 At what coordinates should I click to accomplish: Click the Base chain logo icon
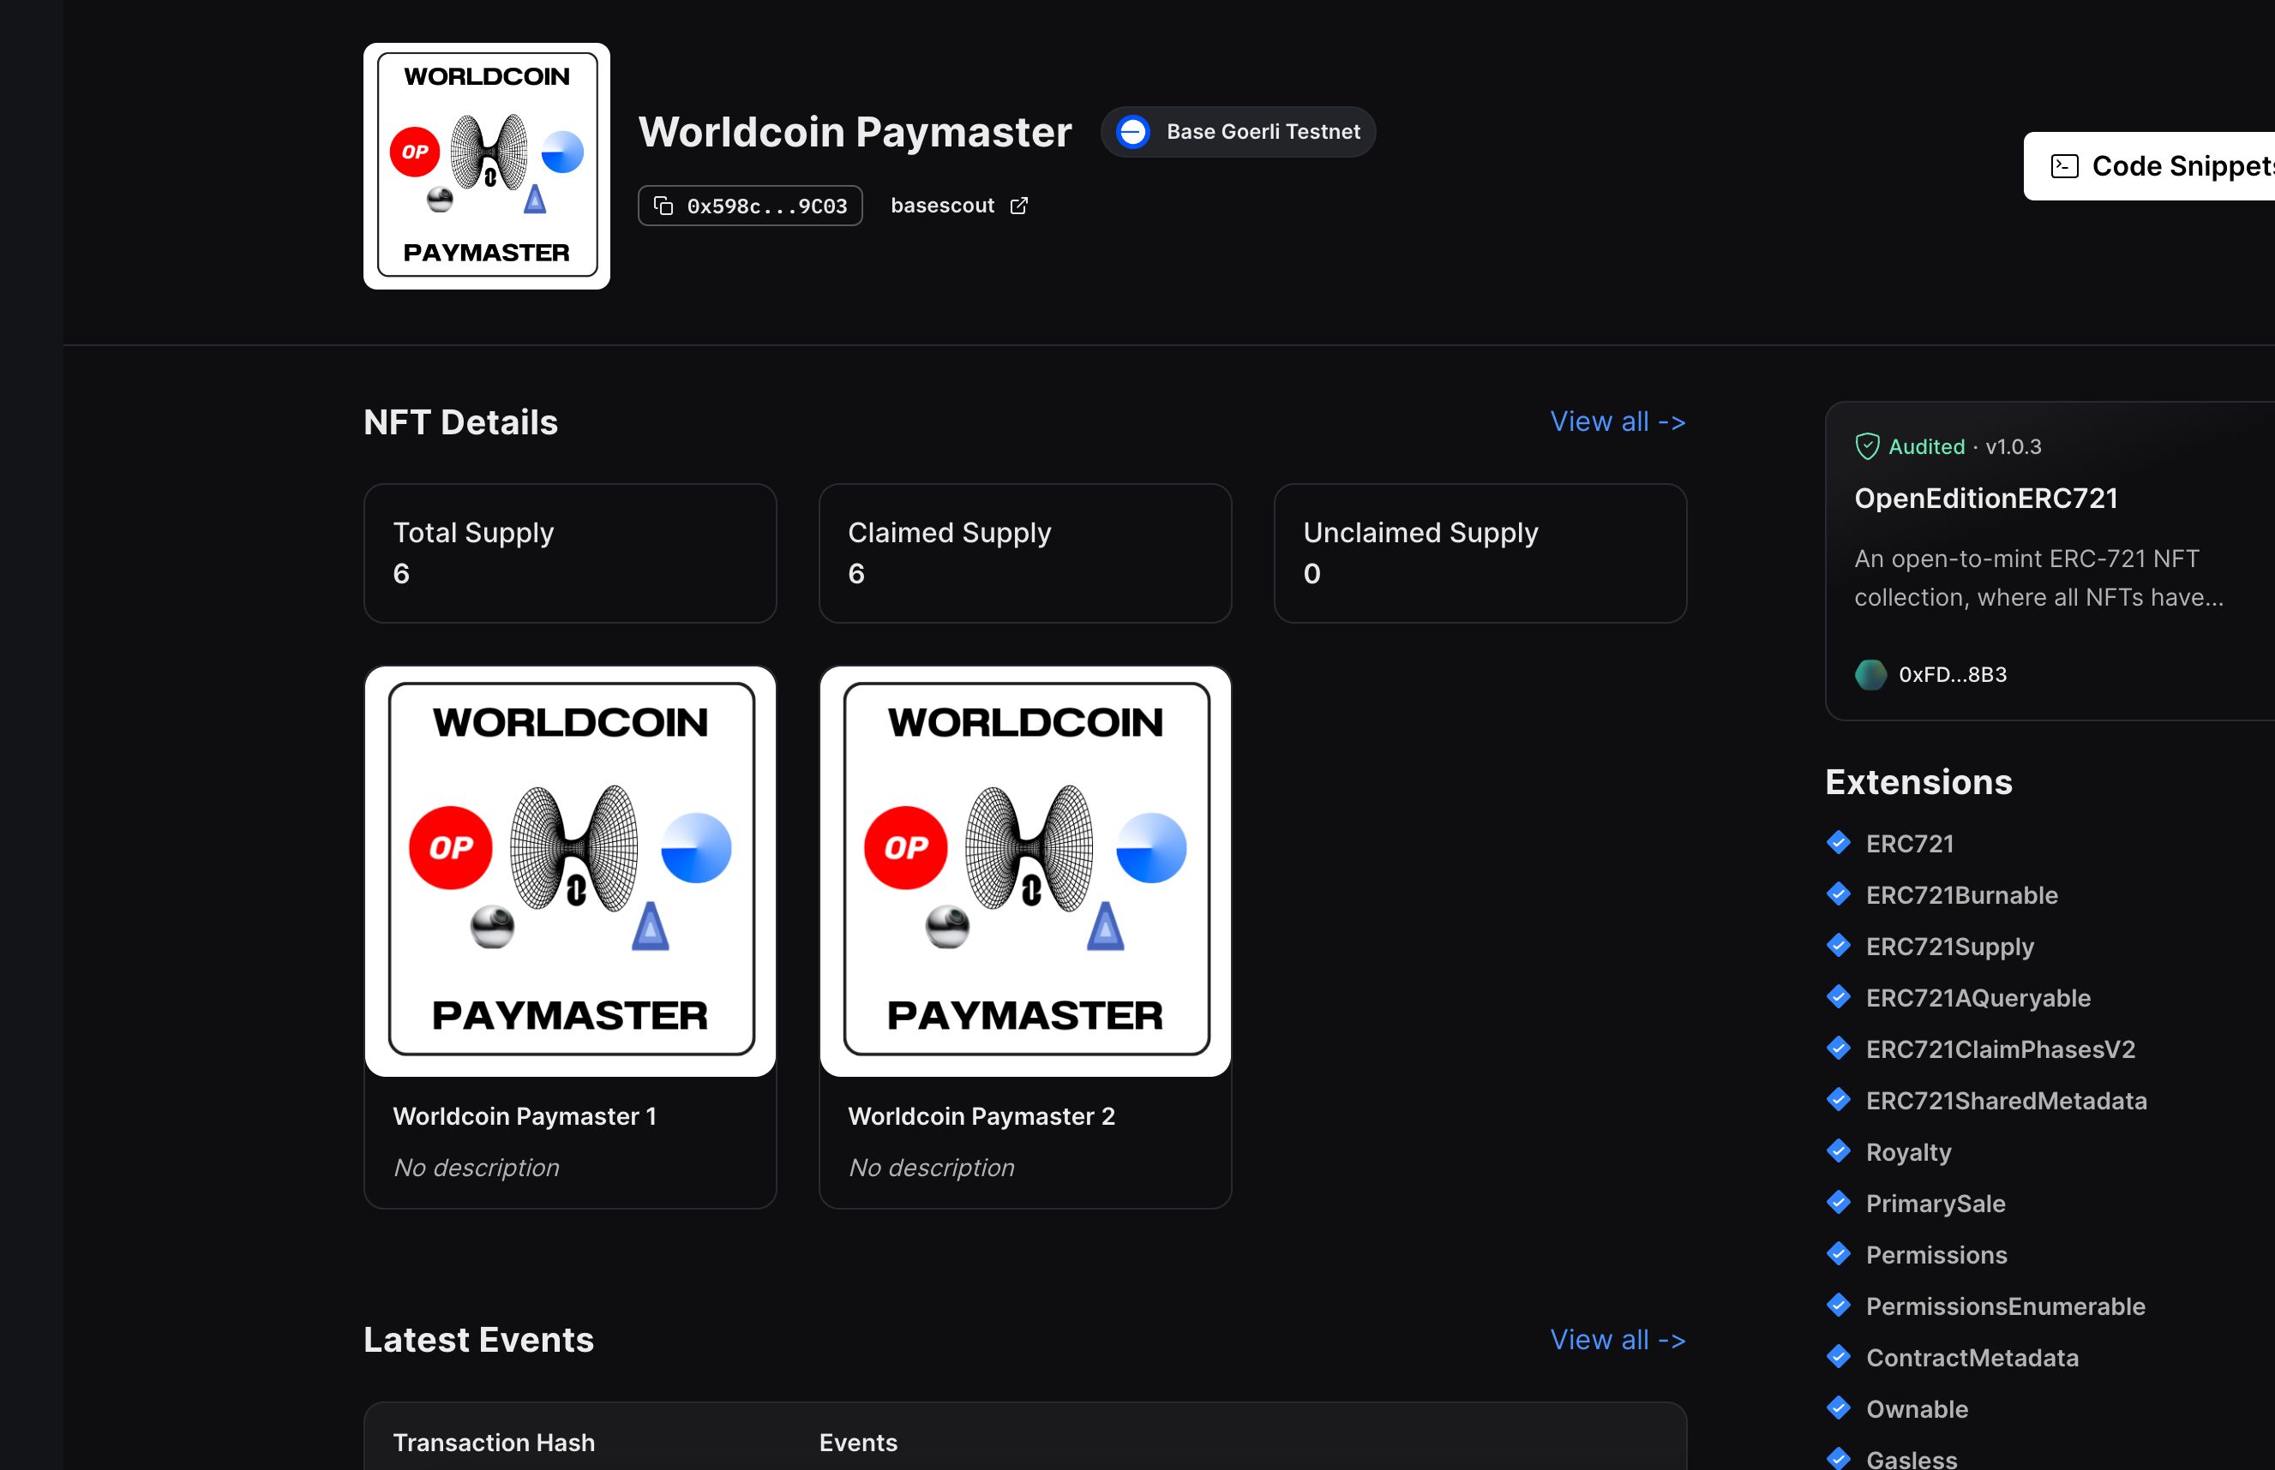[x=1132, y=132]
